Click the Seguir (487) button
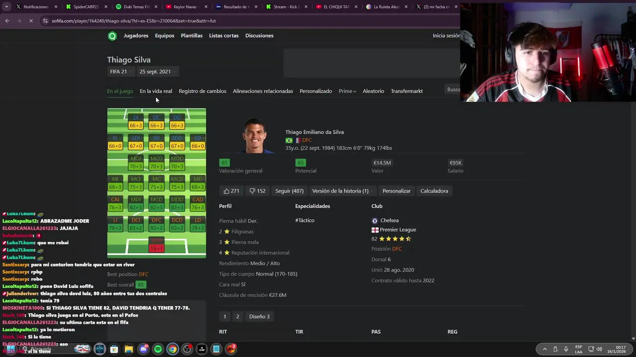The height and width of the screenshot is (357, 636). click(289, 191)
